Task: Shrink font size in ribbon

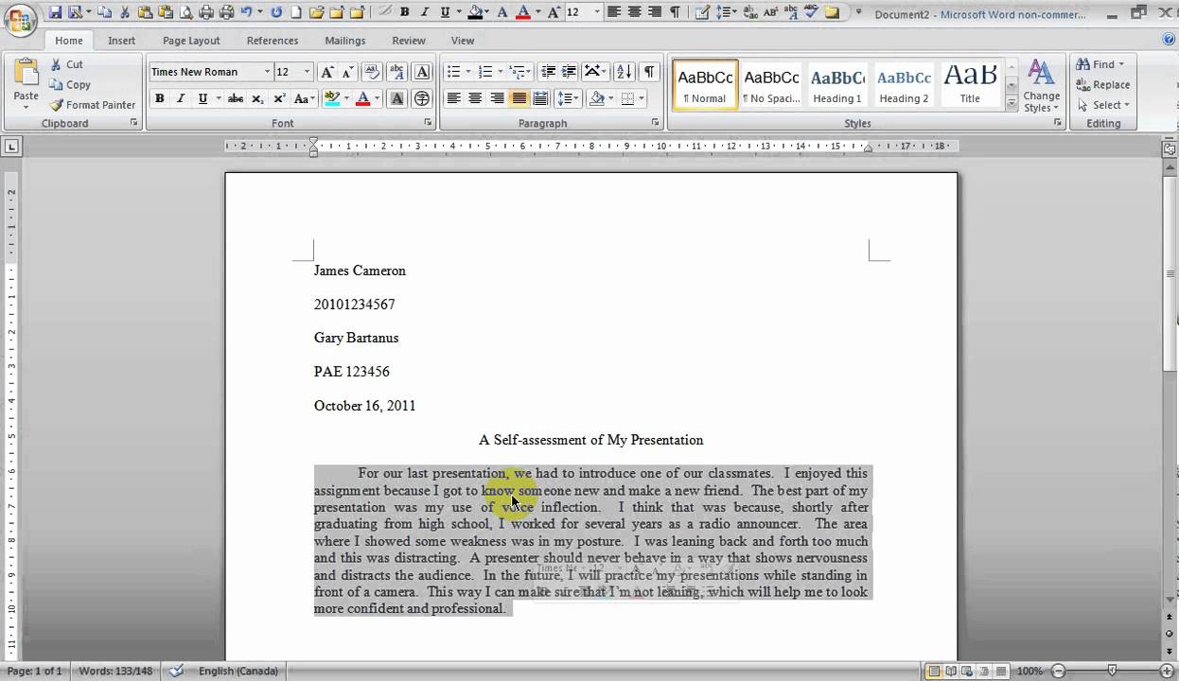Action: 347,72
